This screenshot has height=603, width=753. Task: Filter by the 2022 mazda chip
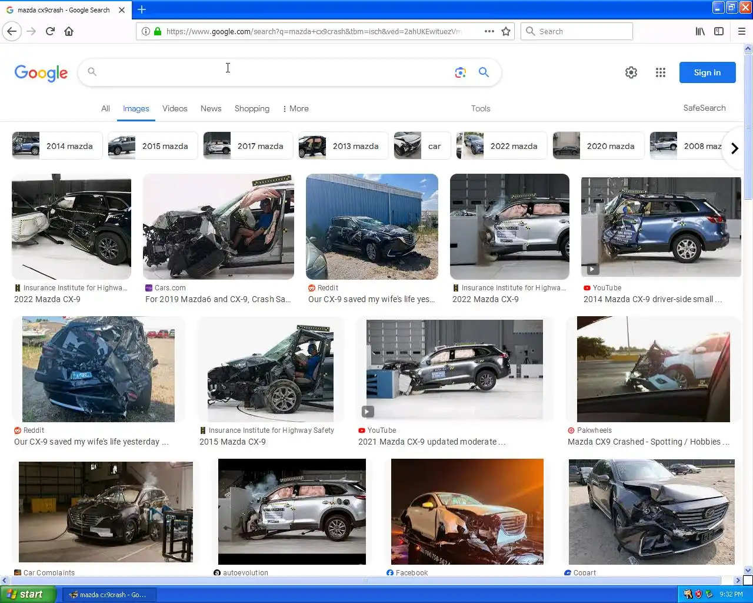pos(501,146)
